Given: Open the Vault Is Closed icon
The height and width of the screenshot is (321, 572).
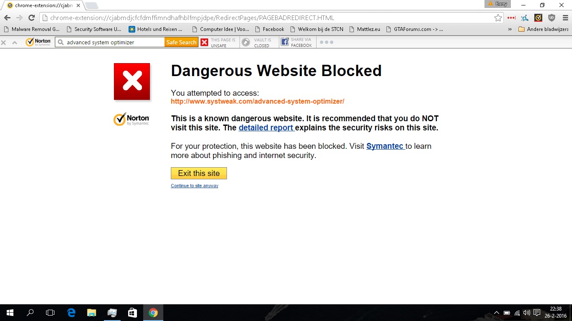Looking at the screenshot, I should click(246, 42).
